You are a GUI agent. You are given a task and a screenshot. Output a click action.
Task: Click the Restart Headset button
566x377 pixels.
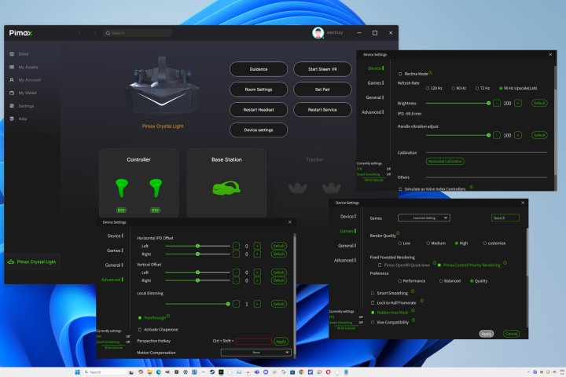(259, 110)
